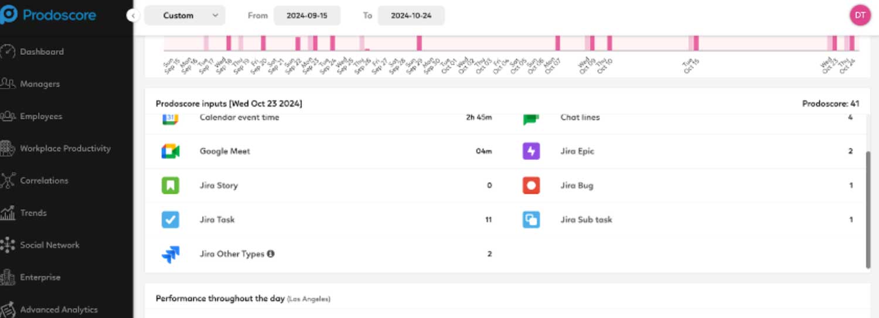Click the info icon beside Jira Other Types
This screenshot has height=318, width=879.
click(x=271, y=254)
